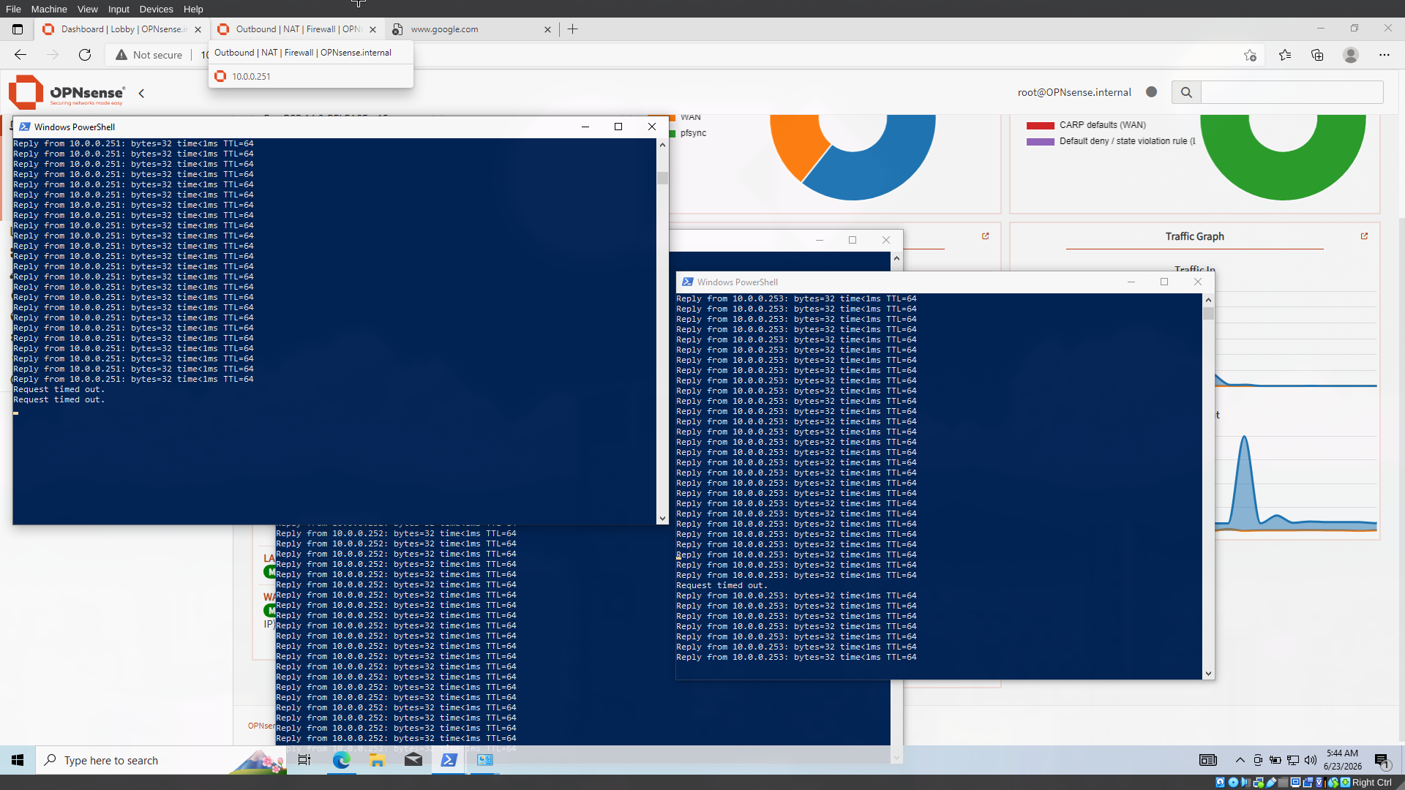The height and width of the screenshot is (790, 1405).
Task: Open the browser profile menu
Action: coord(1351,55)
